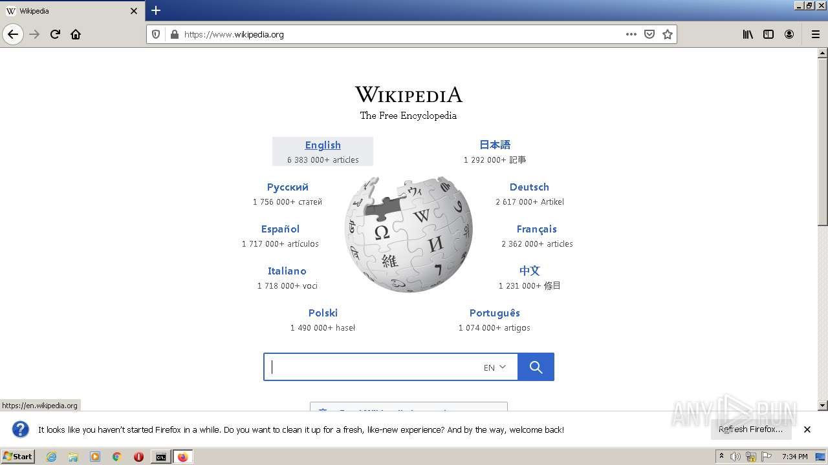Expand the EN search language dropdown
The height and width of the screenshot is (465, 828).
point(495,367)
